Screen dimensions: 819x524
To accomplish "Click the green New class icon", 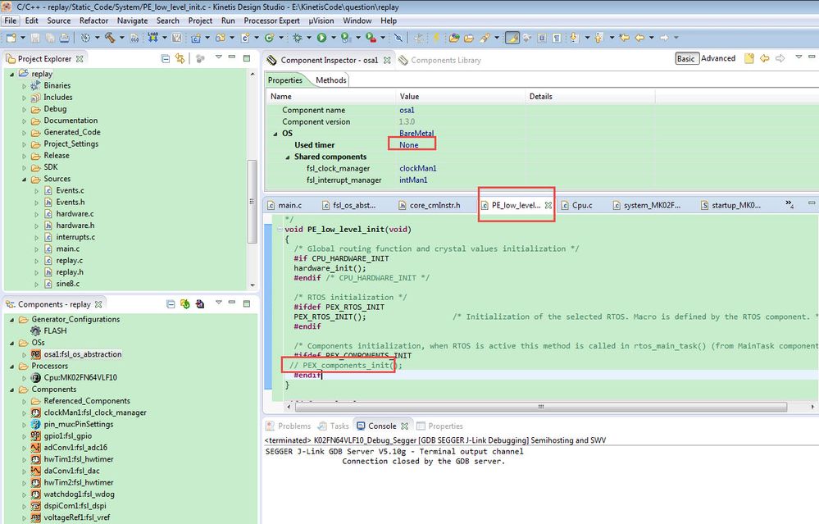I will pyautogui.click(x=270, y=38).
